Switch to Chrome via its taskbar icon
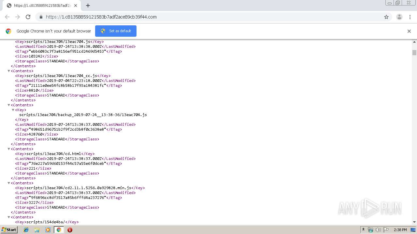 59,230
